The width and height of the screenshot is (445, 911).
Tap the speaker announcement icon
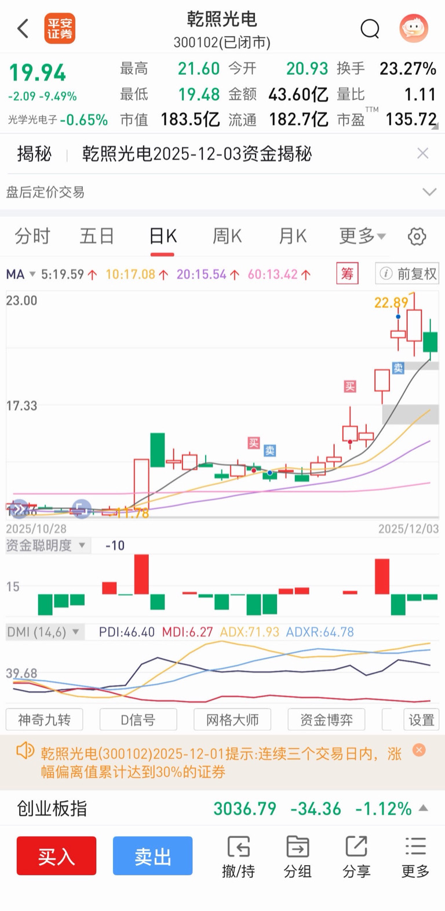click(x=25, y=751)
